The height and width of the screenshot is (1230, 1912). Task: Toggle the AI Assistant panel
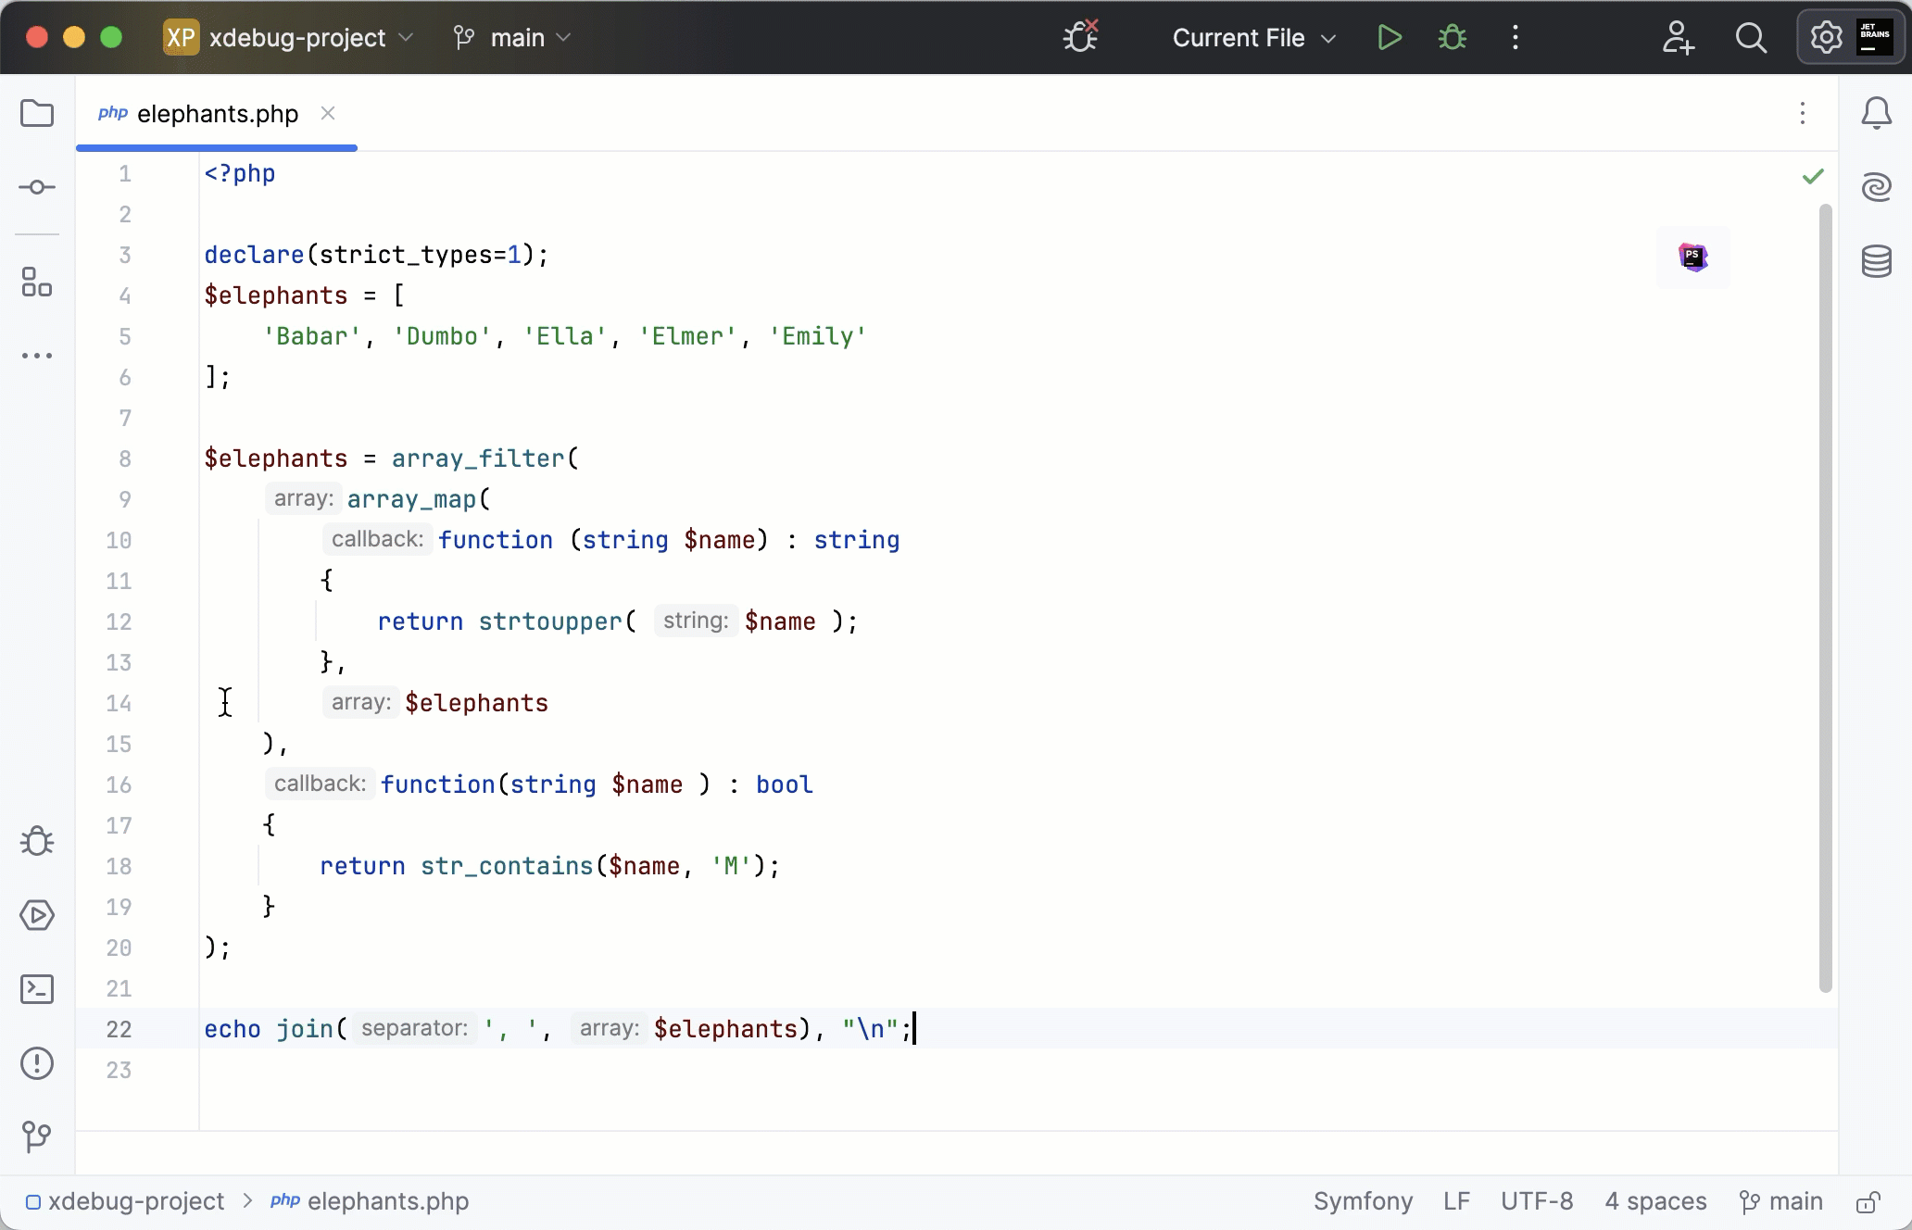pyautogui.click(x=1877, y=186)
